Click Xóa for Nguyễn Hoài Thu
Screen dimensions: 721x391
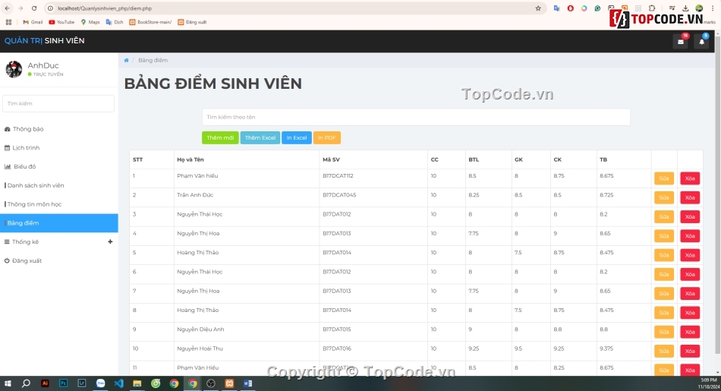coord(690,351)
